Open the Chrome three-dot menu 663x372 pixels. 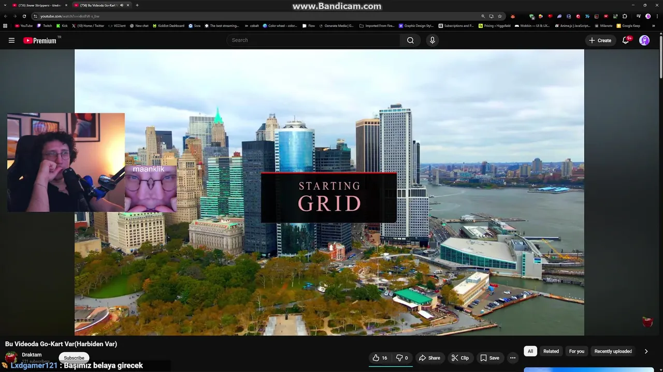tap(657, 16)
